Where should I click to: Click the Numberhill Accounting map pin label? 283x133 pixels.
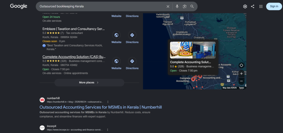212,76
